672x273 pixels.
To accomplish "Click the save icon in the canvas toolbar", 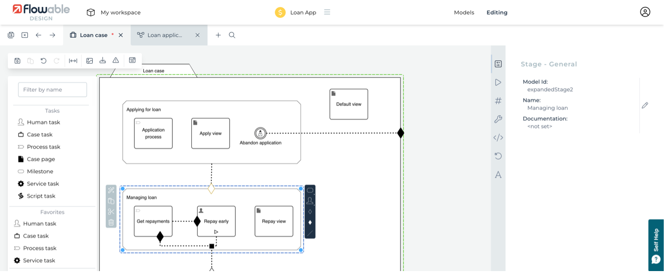I will (17, 61).
